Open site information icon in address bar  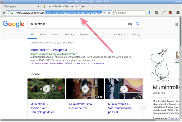(9, 13)
